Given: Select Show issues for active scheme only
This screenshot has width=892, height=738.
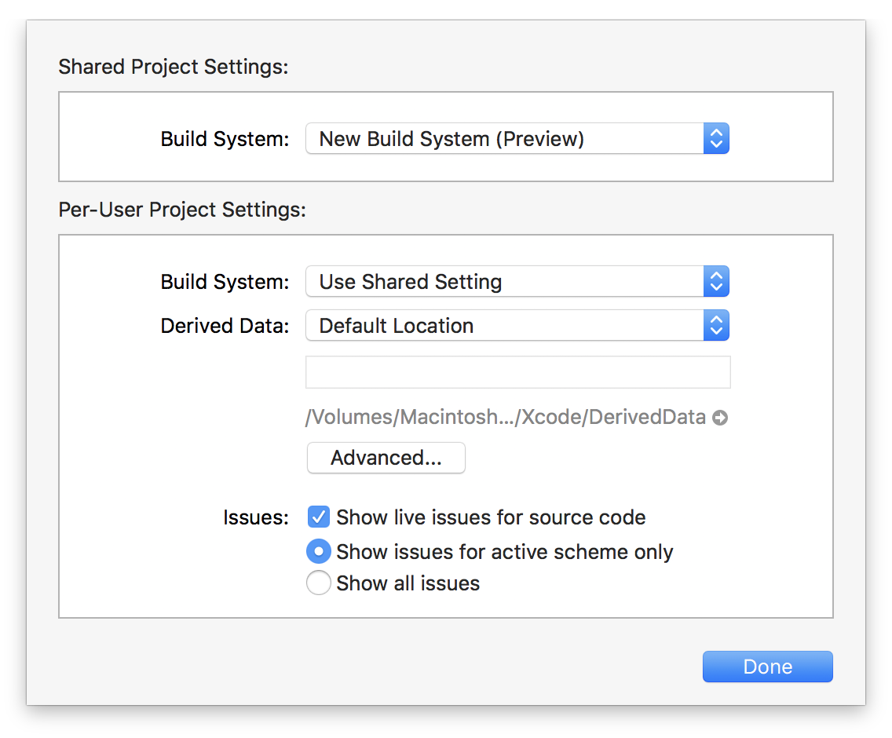Looking at the screenshot, I should pos(318,551).
